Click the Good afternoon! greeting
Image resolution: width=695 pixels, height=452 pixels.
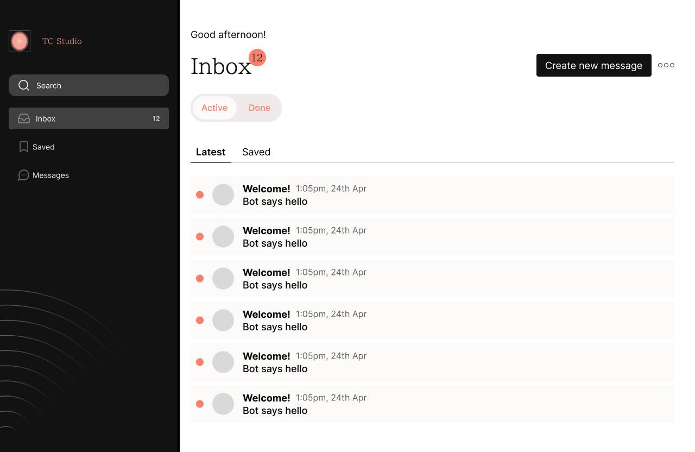228,35
